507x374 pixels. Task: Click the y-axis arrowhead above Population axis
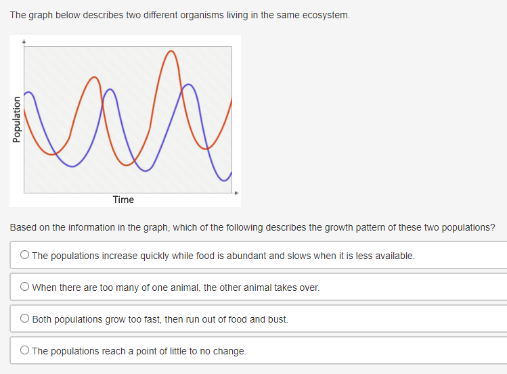(24, 41)
